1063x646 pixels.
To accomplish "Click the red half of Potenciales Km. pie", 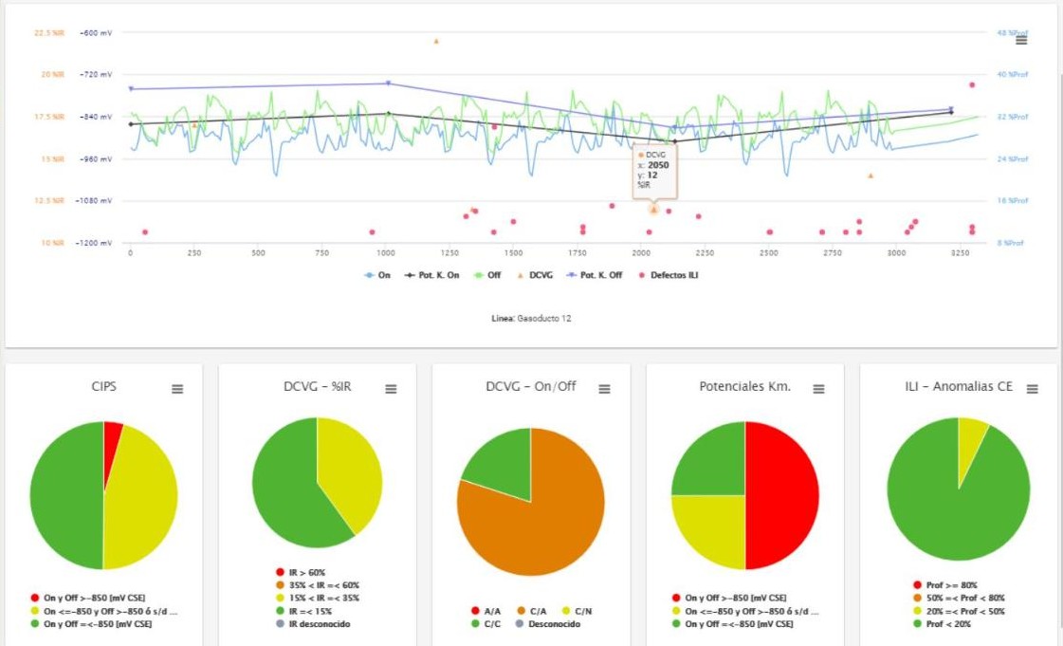I will [783, 495].
